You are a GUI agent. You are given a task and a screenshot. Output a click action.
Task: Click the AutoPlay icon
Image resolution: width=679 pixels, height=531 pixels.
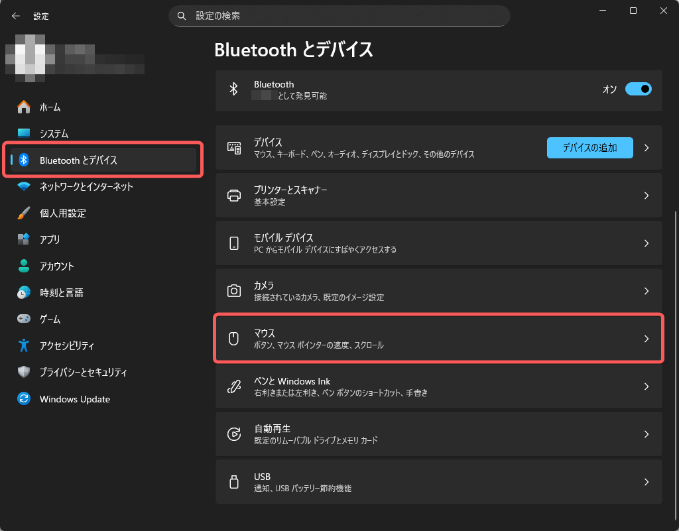[x=234, y=434]
